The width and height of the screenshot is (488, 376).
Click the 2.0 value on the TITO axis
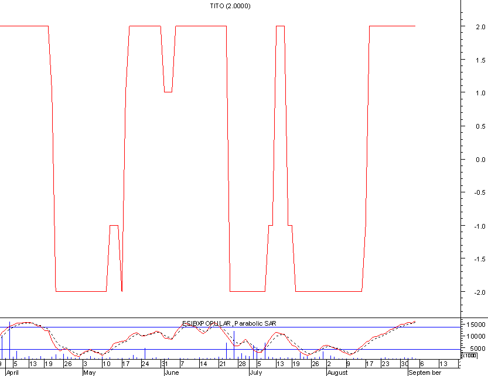click(480, 27)
